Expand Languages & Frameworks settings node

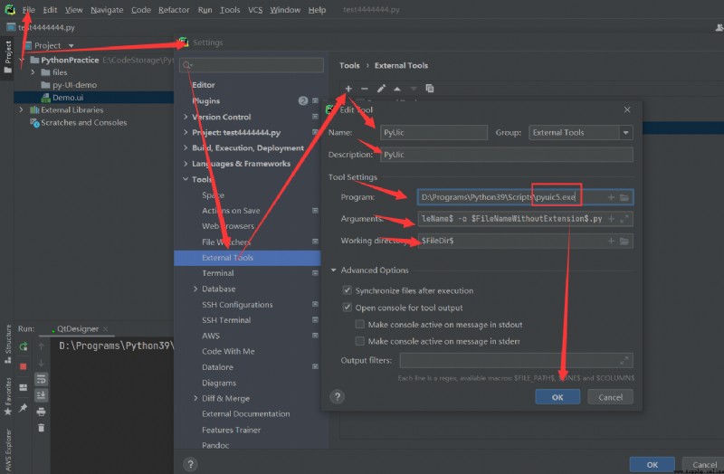[x=186, y=164]
